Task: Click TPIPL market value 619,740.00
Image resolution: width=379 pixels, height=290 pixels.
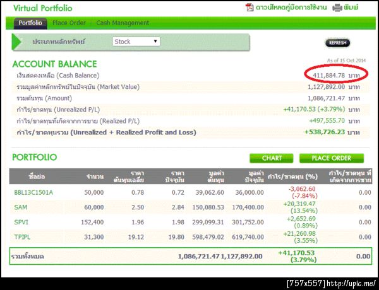Action: [248, 237]
